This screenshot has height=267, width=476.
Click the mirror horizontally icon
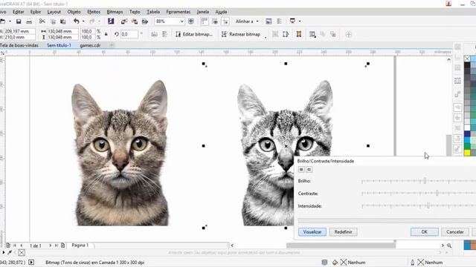154,34
